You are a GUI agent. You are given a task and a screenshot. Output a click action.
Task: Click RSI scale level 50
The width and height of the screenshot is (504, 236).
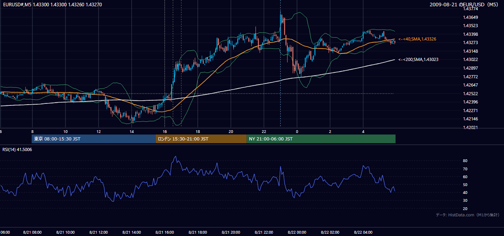point(465,185)
